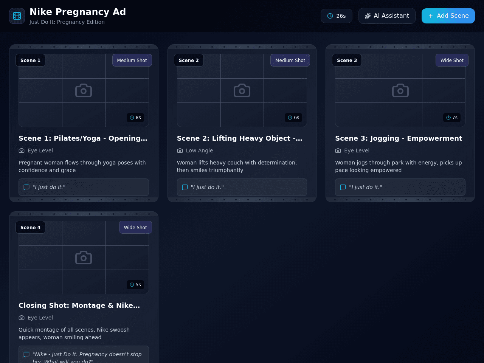Click the description "Woman jogs through park with energy…"
The image size is (484, 363).
click(399, 166)
